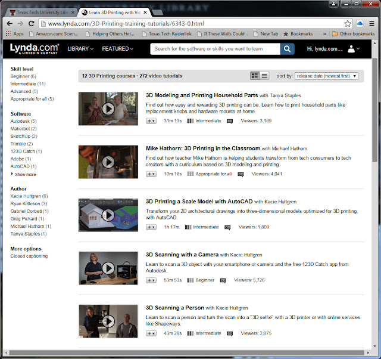Screen dimensions: 381x359
Task: Open the If These Walls Could... bookmark
Action: pyautogui.click(x=223, y=34)
